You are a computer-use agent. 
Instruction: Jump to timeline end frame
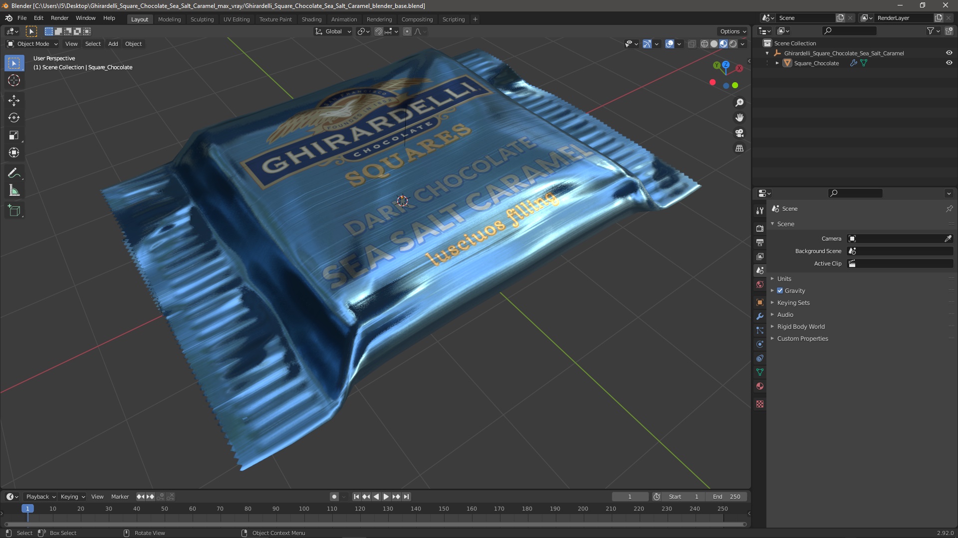coord(406,497)
